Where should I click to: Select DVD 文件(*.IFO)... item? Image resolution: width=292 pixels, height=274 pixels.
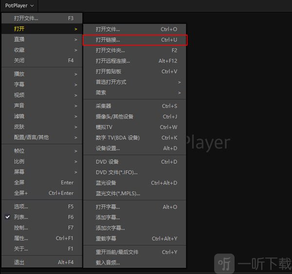pos(135,172)
